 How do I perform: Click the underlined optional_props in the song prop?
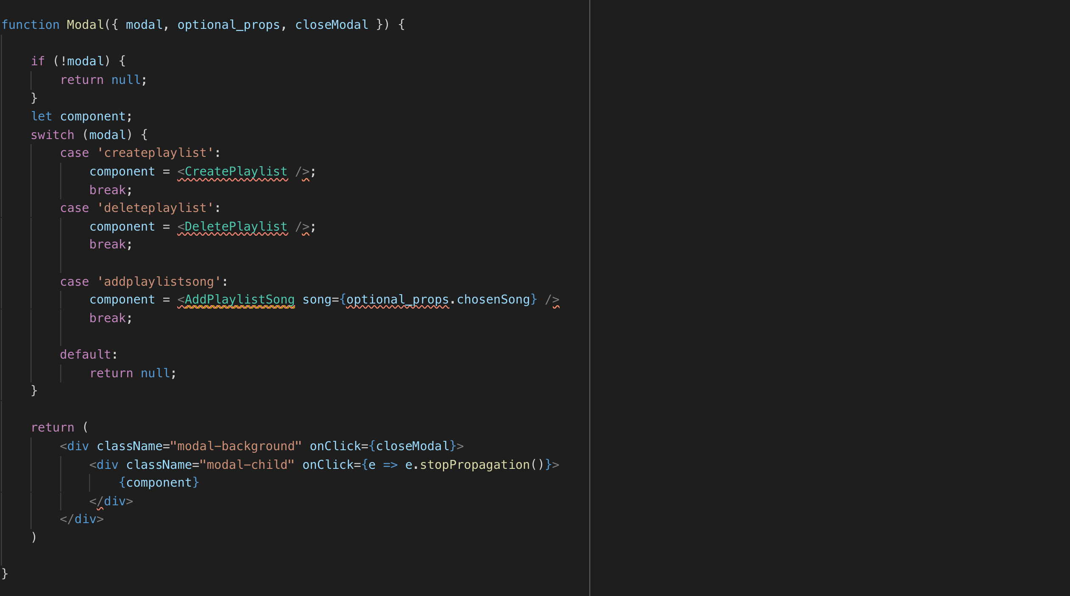(398, 299)
